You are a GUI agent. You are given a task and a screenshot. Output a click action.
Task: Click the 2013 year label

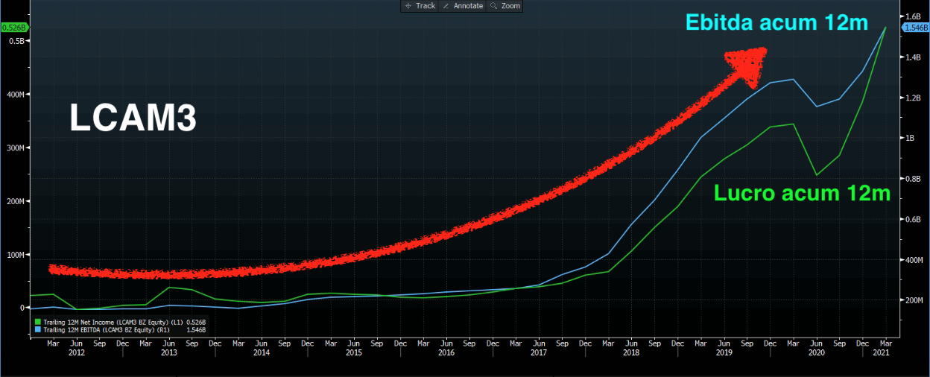click(169, 351)
